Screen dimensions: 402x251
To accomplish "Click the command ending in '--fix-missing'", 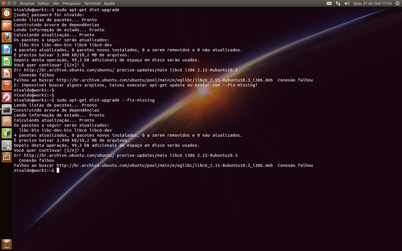I will [x=106, y=100].
